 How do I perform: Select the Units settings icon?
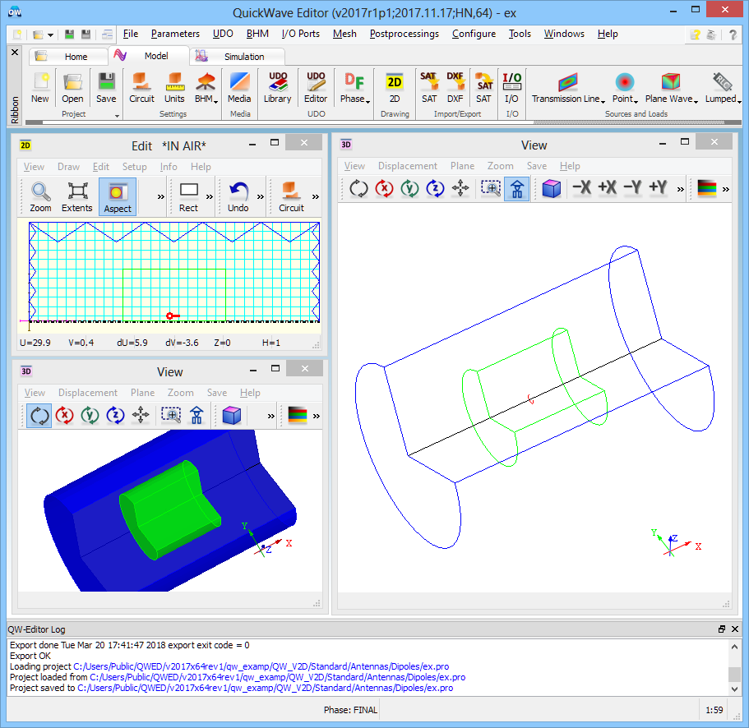pos(174,87)
